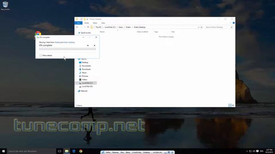
Task: Open taskbar clock and calendar
Action: pyautogui.click(x=269, y=151)
